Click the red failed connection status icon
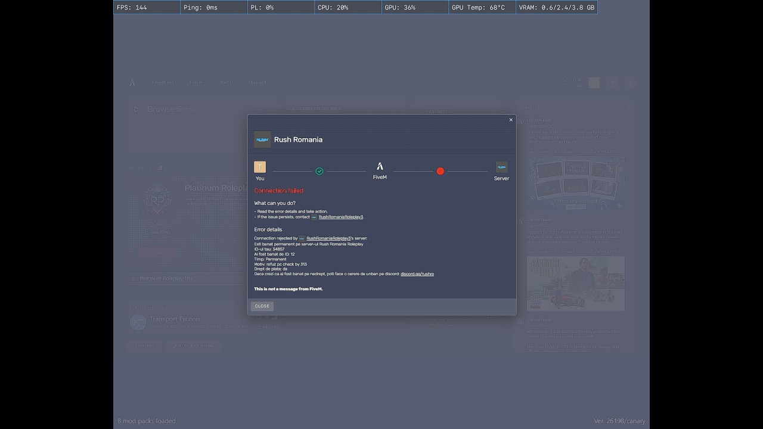 point(441,171)
